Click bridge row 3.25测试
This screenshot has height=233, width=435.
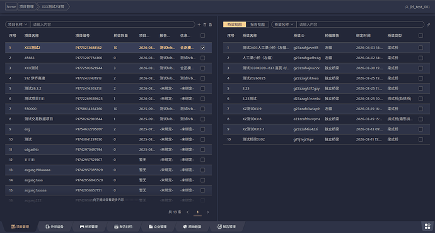[x=327, y=99]
